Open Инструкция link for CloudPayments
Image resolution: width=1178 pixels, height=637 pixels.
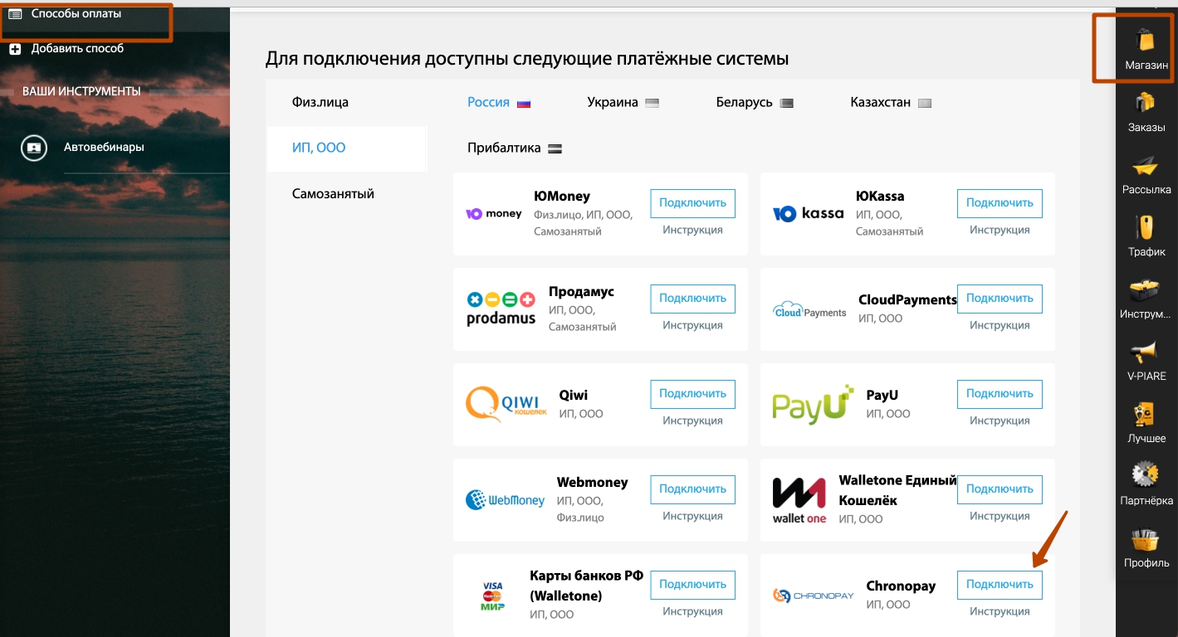coord(1000,326)
